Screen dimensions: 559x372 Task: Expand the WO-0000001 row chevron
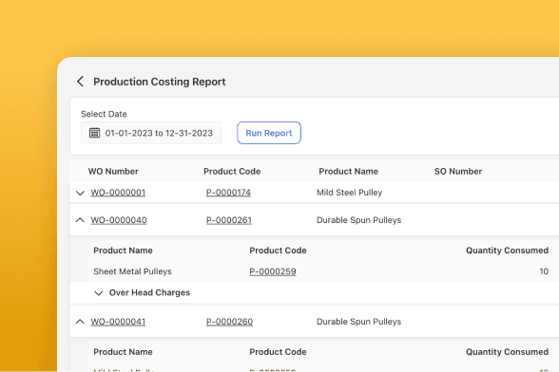(80, 193)
